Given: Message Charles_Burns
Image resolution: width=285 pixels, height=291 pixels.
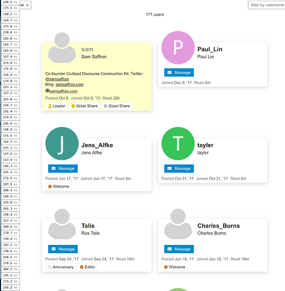Looking at the screenshot, I should point(179,249).
